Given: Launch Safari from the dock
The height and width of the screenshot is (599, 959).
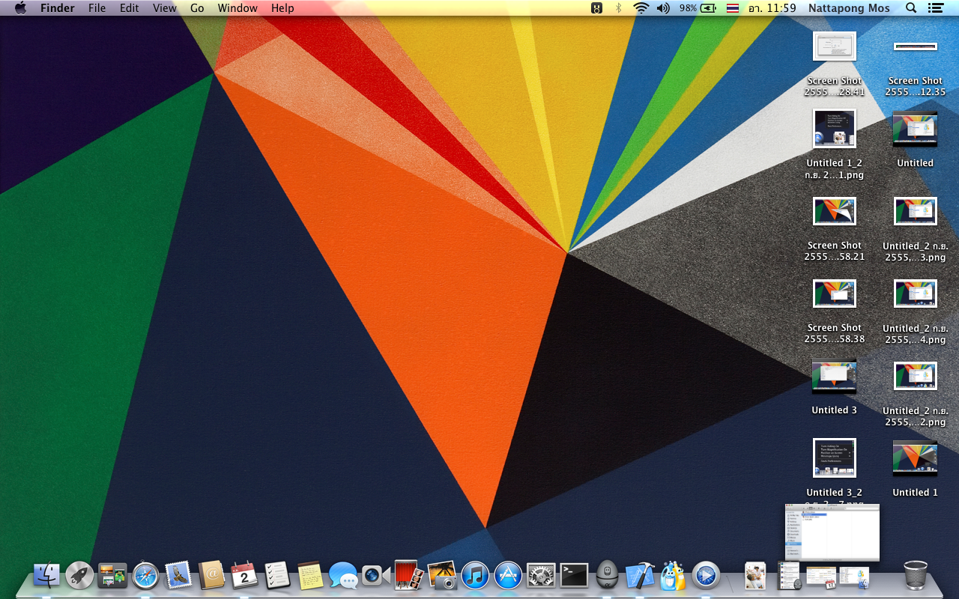Looking at the screenshot, I should click(x=145, y=575).
